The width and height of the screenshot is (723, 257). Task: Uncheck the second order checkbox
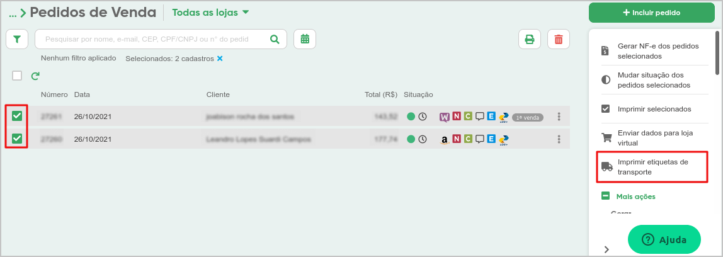(x=17, y=139)
